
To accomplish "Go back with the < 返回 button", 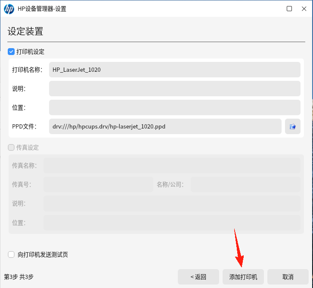I will coord(198,277).
